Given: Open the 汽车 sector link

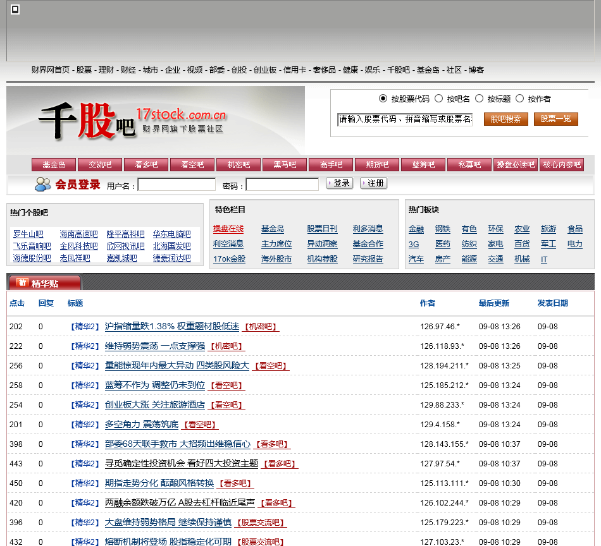Looking at the screenshot, I should tap(416, 259).
